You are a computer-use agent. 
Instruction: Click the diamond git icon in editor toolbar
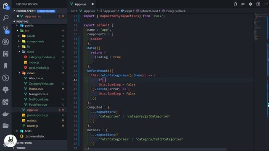[251, 4]
